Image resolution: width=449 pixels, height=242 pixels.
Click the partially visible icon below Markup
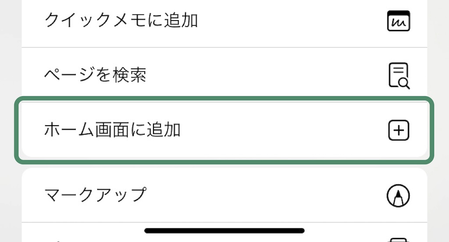point(398,239)
